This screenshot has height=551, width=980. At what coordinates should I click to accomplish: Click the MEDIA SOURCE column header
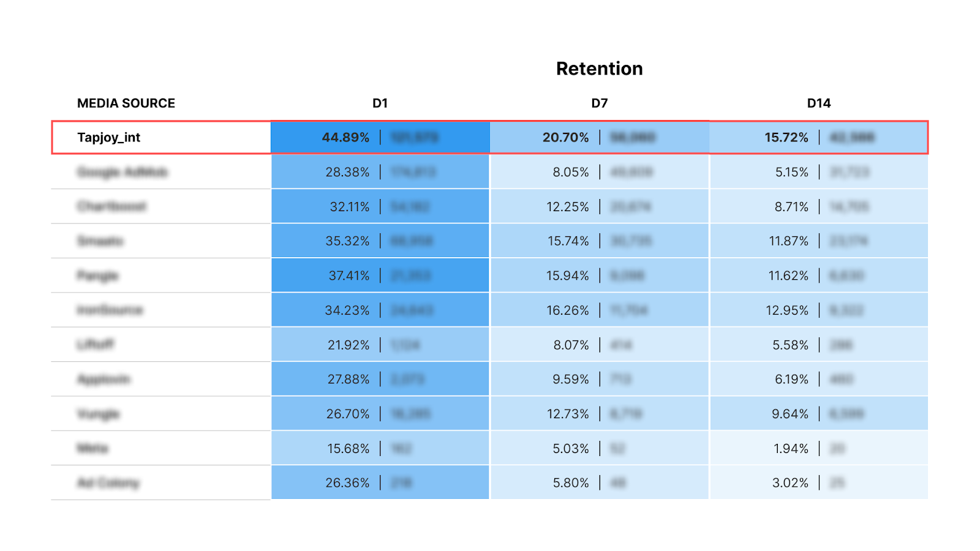coord(126,103)
